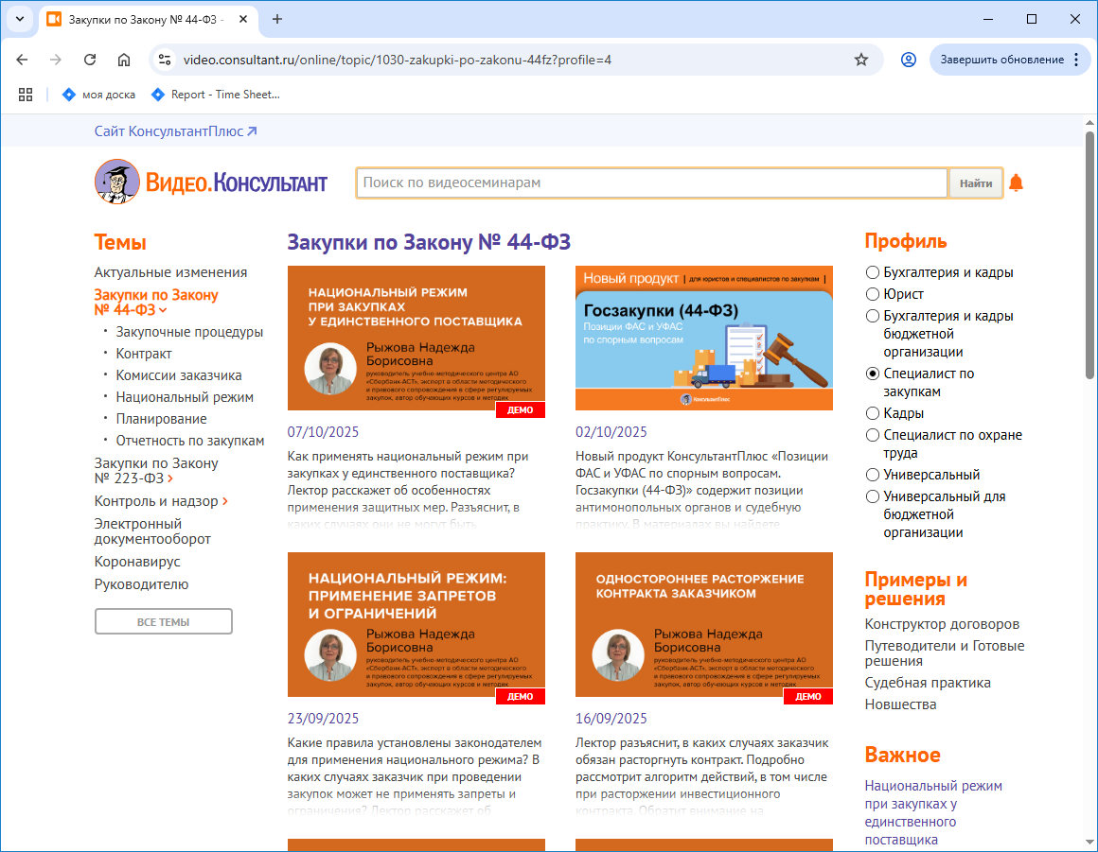Open a new browser tab
Image resolution: width=1098 pixels, height=852 pixels.
pos(277,19)
